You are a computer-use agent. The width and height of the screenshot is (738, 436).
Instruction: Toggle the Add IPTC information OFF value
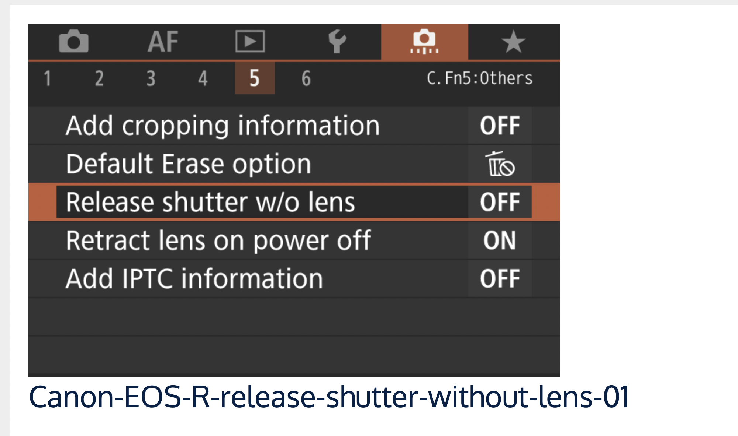tap(500, 279)
